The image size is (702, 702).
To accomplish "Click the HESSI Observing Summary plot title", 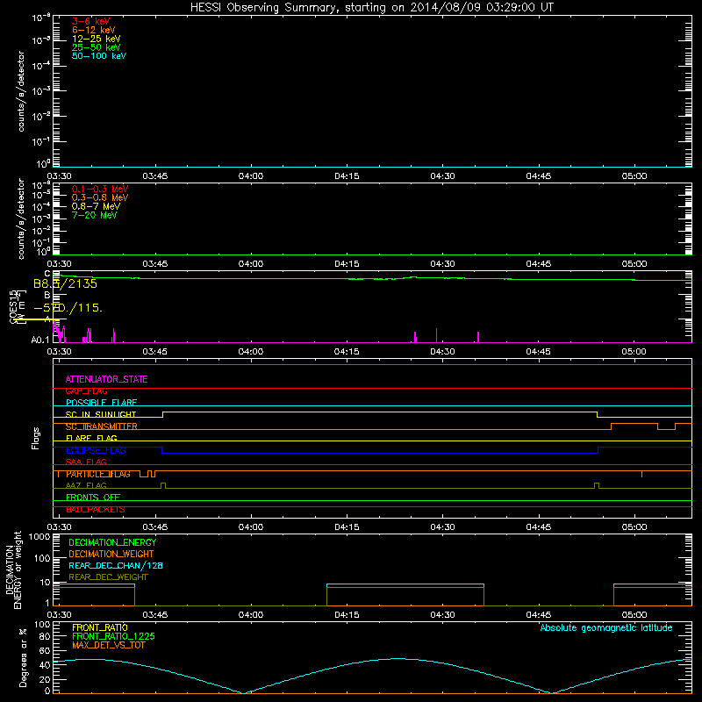I will pos(371,8).
